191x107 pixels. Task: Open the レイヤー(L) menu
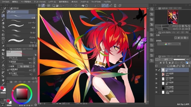pos(52,2)
